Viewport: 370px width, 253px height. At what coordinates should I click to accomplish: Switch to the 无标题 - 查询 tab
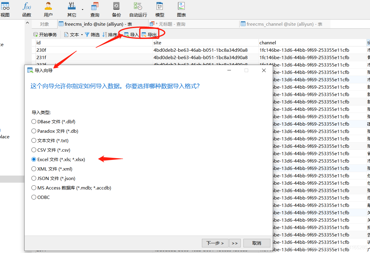pos(194,24)
